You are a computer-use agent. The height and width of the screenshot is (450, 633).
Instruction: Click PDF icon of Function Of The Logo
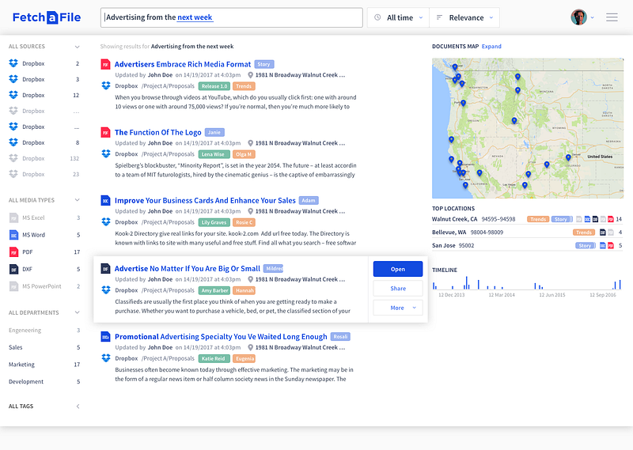(105, 132)
